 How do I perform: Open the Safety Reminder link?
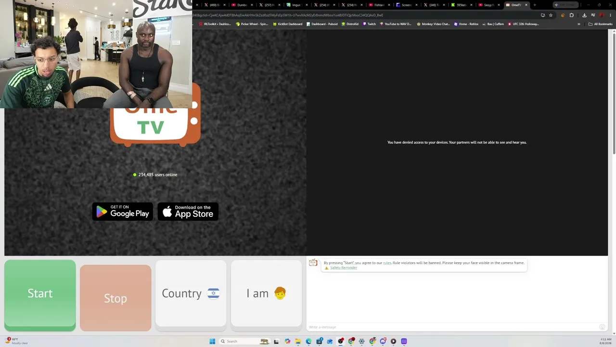pos(344,268)
